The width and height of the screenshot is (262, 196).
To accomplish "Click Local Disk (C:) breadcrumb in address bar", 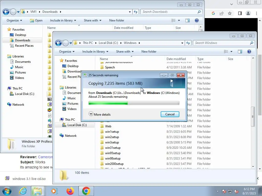I will (108, 43).
